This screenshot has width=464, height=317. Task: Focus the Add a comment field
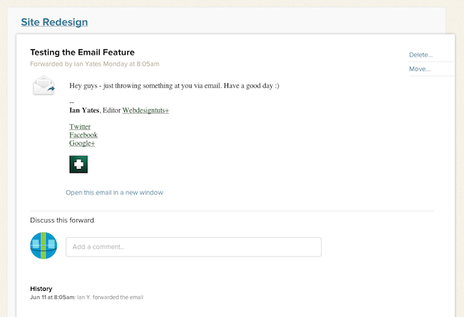pos(194,247)
